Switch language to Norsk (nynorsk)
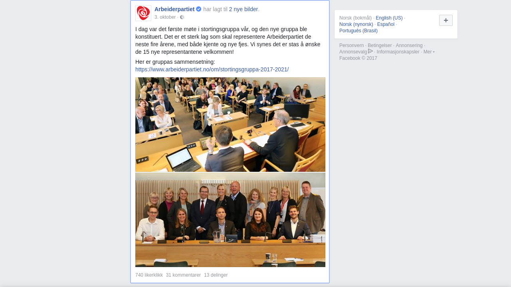 [x=356, y=24]
